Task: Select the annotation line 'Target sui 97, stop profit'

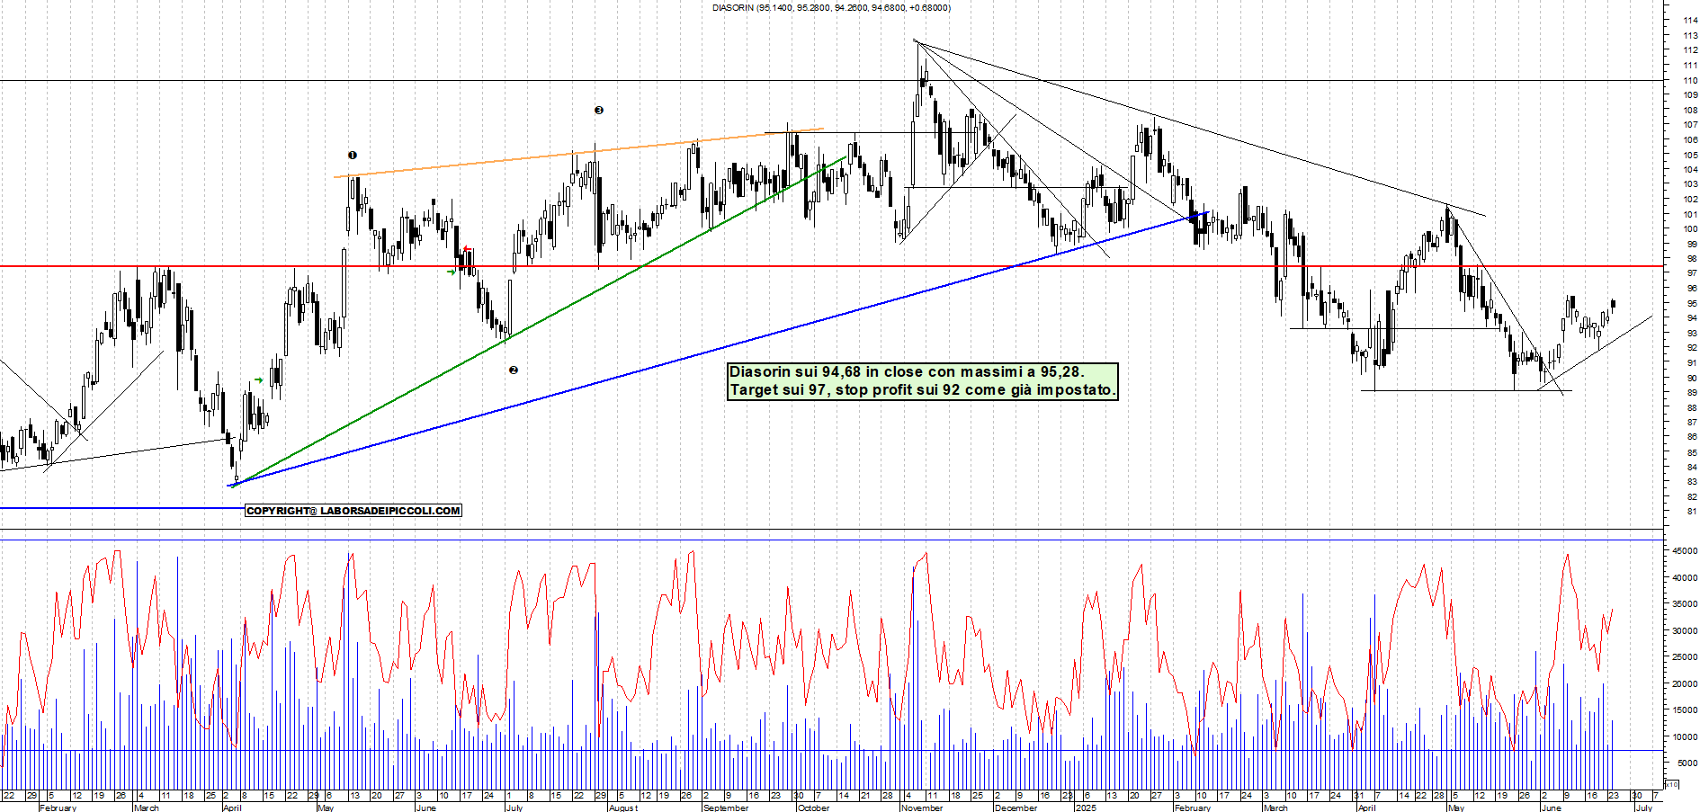Action: coord(922,390)
